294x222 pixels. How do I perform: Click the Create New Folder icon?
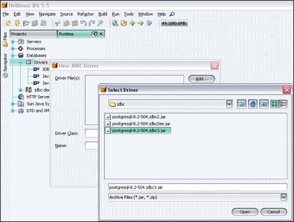(x=264, y=104)
